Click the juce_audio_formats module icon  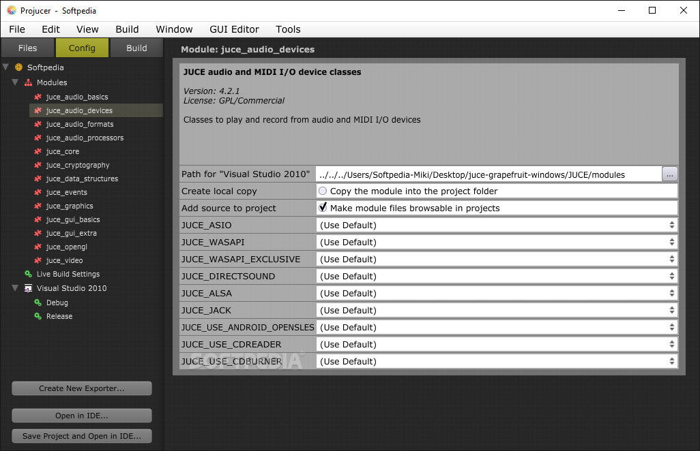(x=38, y=125)
